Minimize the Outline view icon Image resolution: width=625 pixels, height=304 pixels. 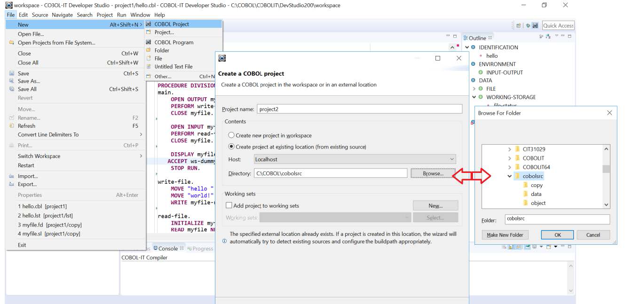pyautogui.click(x=563, y=37)
